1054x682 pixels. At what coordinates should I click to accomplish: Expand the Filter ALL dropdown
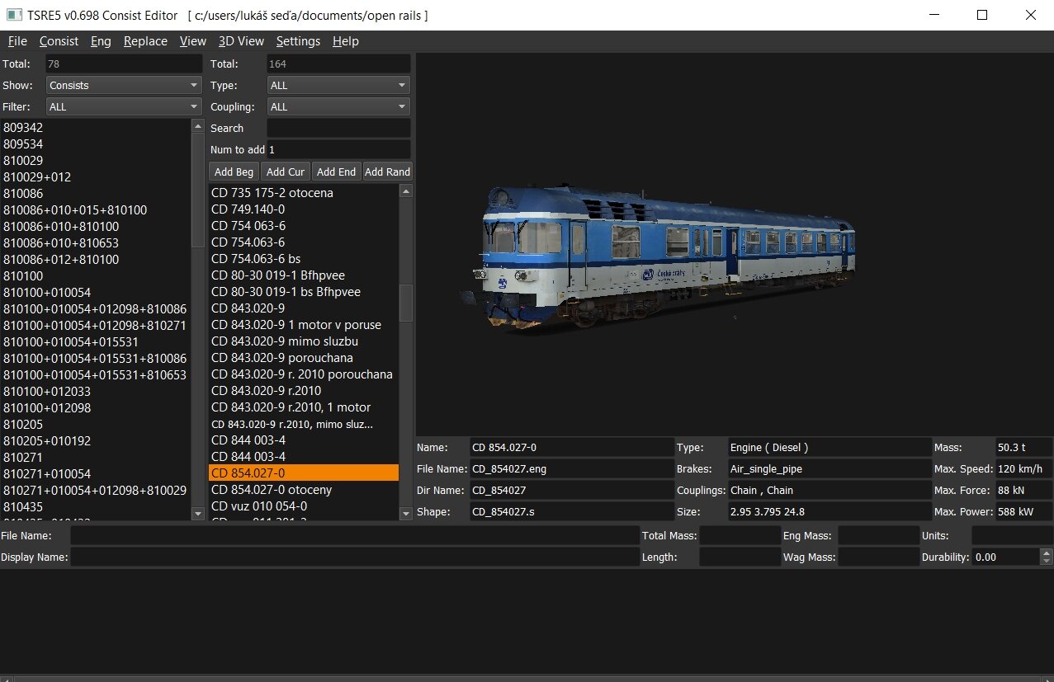click(x=124, y=106)
